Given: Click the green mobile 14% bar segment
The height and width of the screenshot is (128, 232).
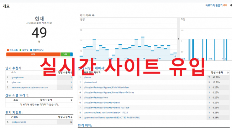Looking at the screenshot, I should [x=65, y=54].
